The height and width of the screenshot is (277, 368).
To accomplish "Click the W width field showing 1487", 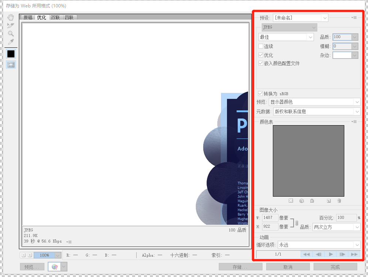I will tap(270, 218).
